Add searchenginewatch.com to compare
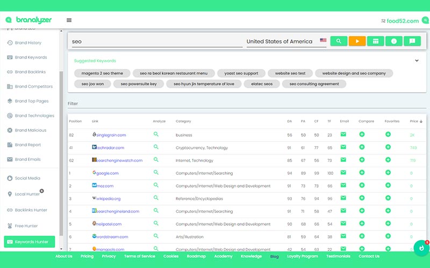Viewport: 430px width, 268px height. click(x=362, y=160)
